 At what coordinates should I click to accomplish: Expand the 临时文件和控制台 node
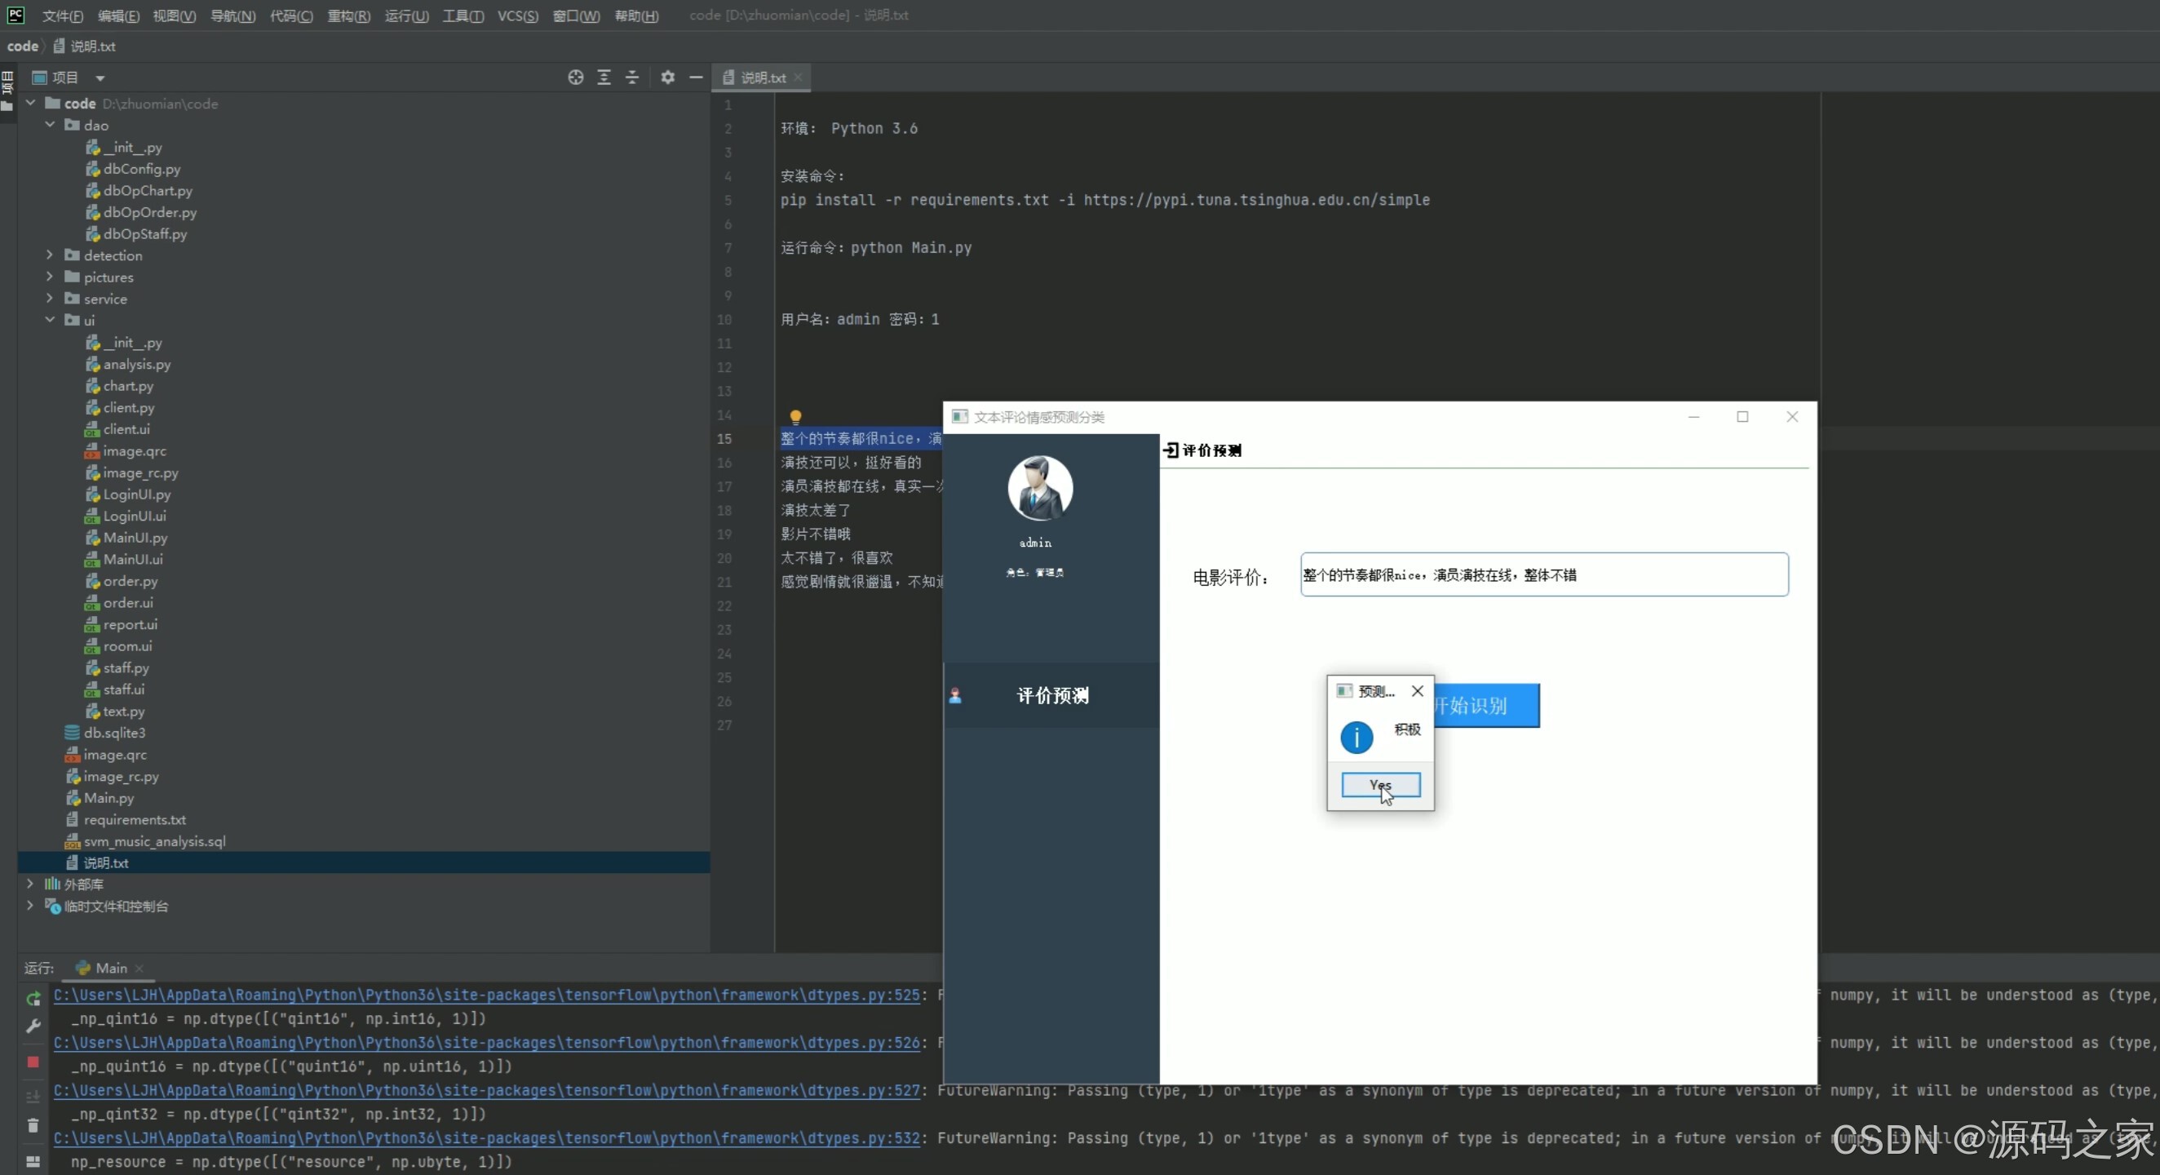(x=31, y=906)
